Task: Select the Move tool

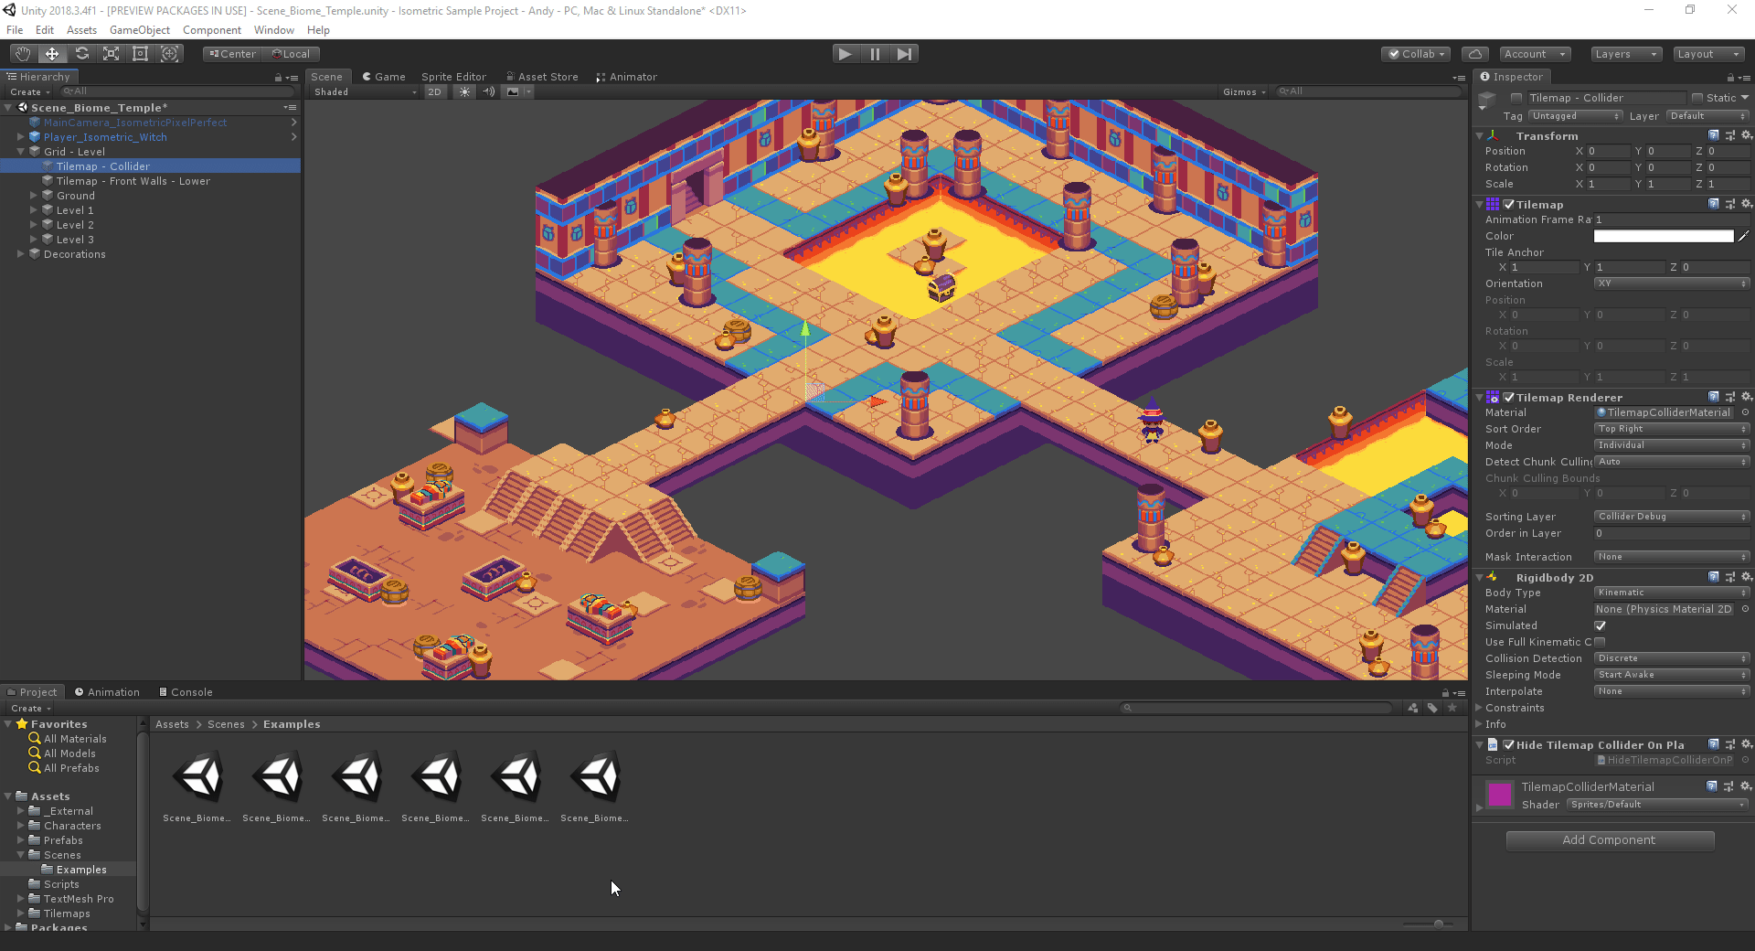Action: coord(51,53)
